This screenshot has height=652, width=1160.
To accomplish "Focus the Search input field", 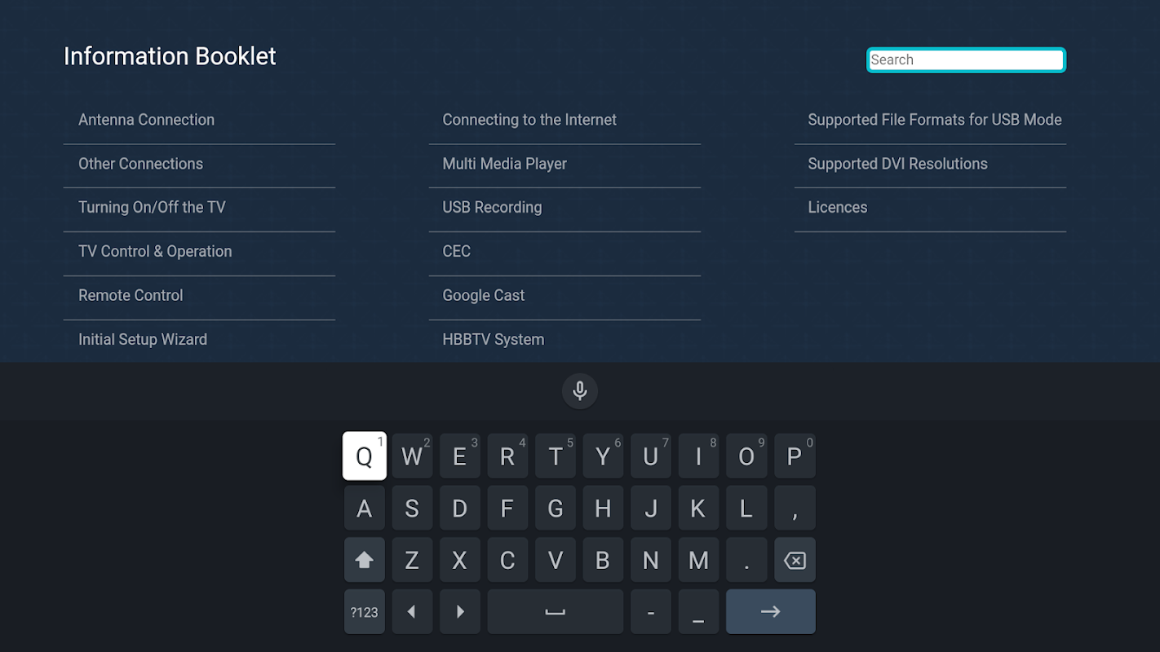I will (x=966, y=59).
